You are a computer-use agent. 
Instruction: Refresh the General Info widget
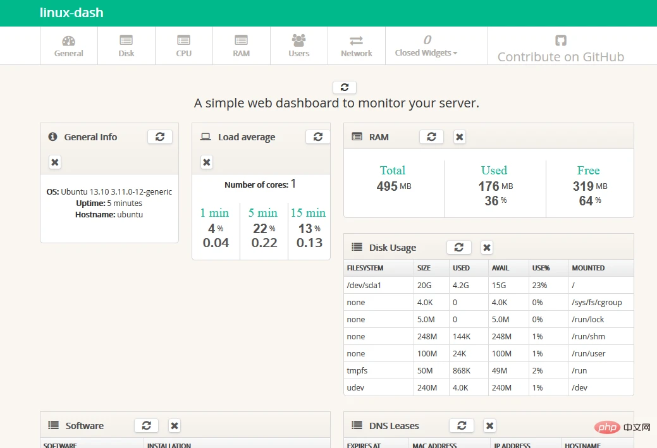(160, 137)
